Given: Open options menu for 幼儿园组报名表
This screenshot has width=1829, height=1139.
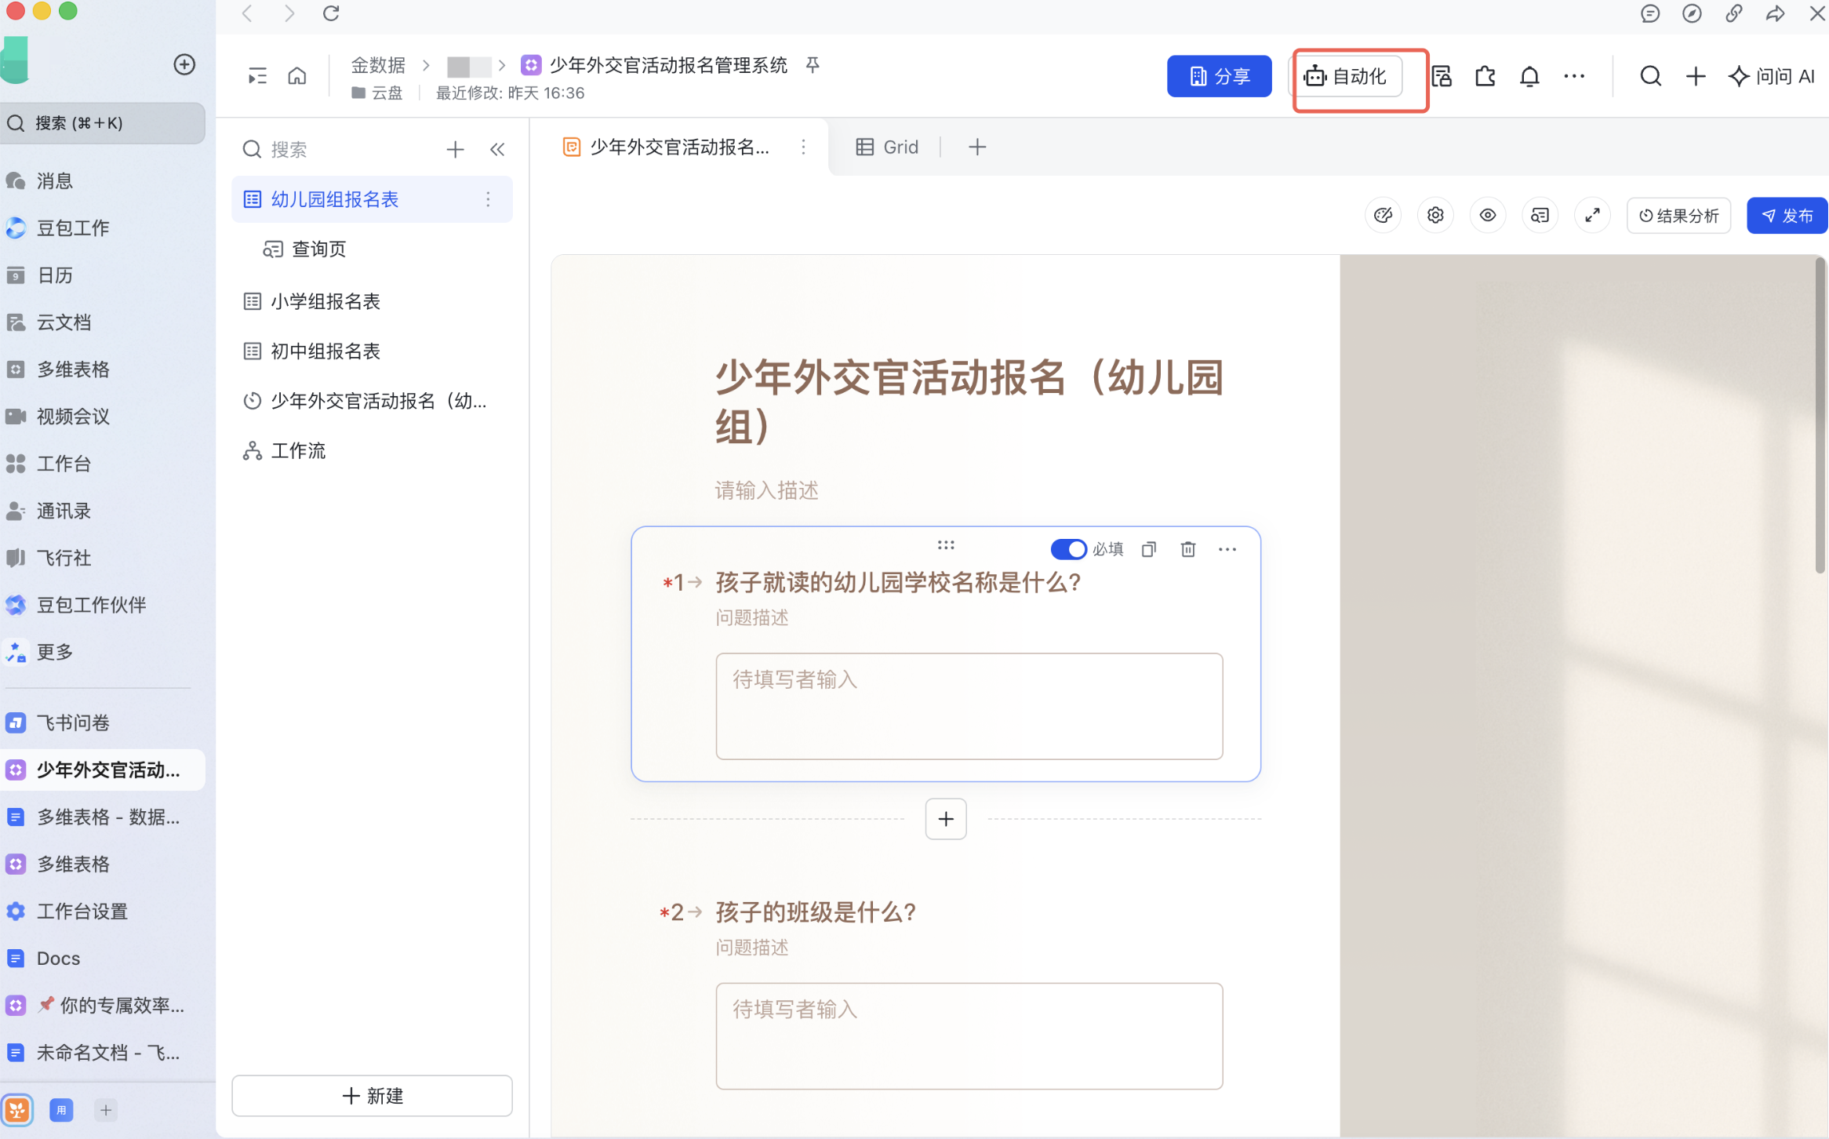Looking at the screenshot, I should click(x=488, y=199).
